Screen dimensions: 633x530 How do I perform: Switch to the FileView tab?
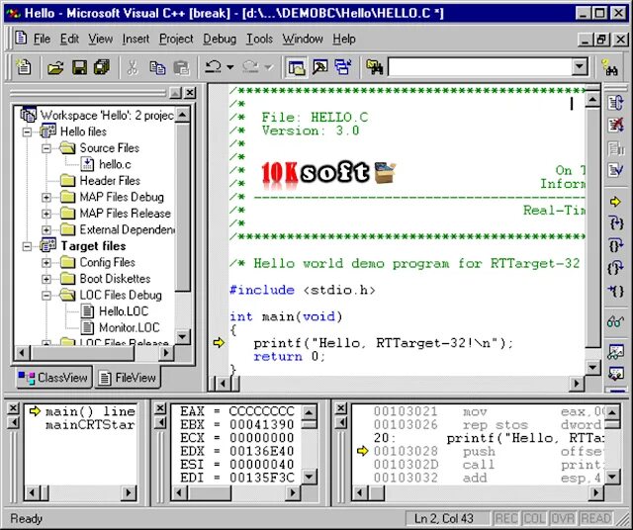click(x=128, y=378)
